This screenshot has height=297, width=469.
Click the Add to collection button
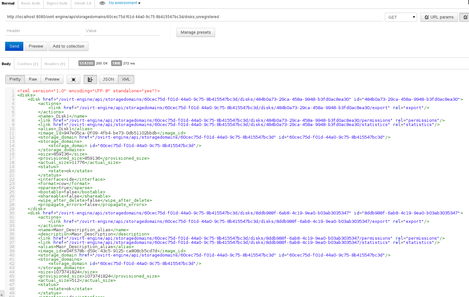[x=68, y=46]
